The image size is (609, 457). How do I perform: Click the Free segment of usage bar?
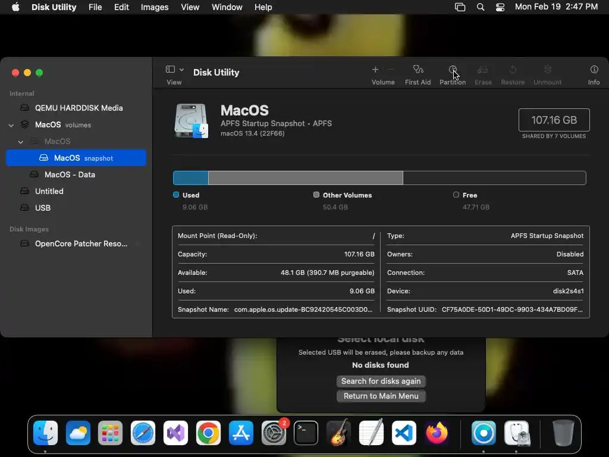pos(494,178)
